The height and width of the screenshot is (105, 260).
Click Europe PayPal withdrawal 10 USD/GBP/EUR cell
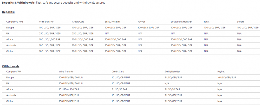[227, 78]
